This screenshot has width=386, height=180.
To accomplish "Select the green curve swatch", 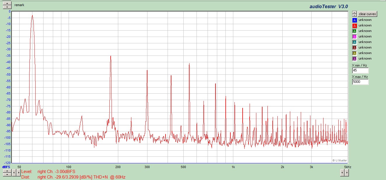I will [354, 31].
